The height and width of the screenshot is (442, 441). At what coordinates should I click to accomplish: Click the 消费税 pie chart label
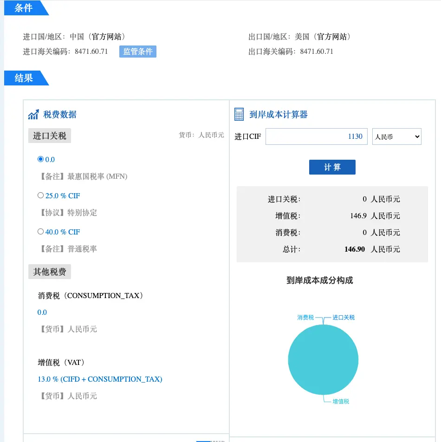coord(305,318)
